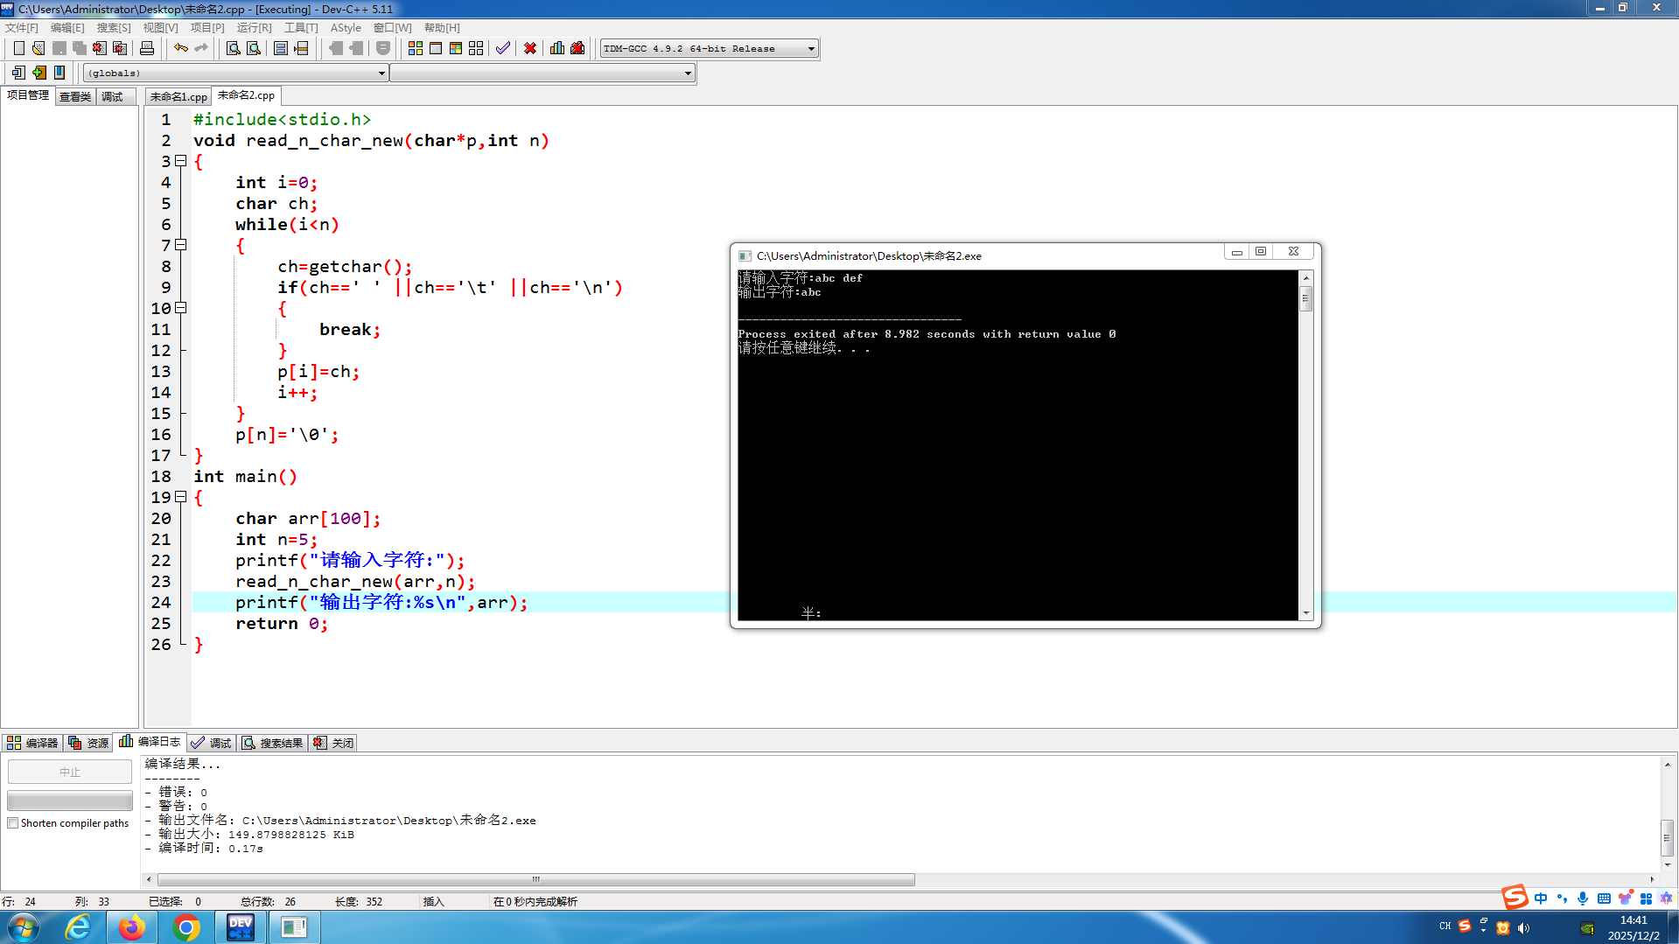Click the Sogou microphone voice input icon
Viewport: 1679px width, 944px height.
point(1583,899)
